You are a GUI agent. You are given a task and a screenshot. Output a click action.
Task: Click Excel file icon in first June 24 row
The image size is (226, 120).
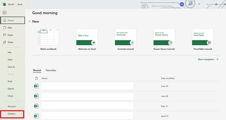(x=36, y=86)
